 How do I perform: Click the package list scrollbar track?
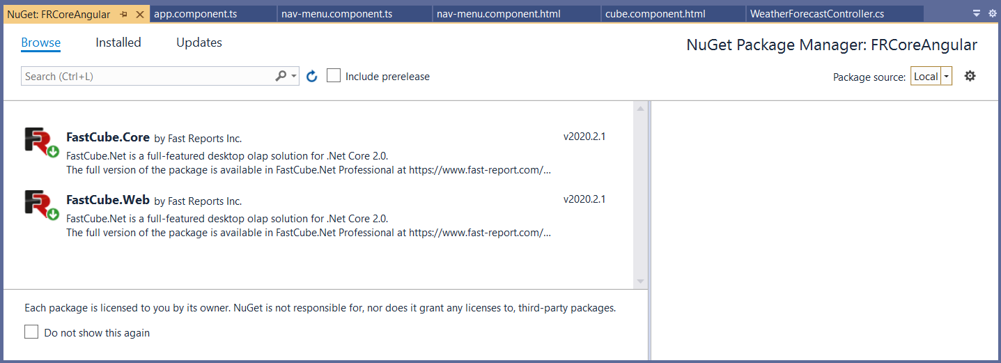(x=641, y=195)
